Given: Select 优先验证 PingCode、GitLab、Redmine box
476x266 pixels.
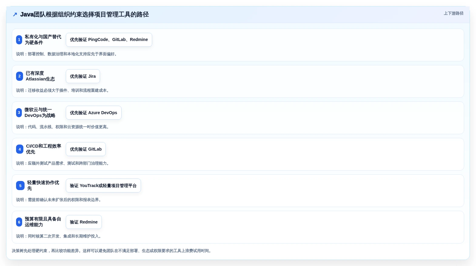Looking at the screenshot, I should pyautogui.click(x=109, y=40).
